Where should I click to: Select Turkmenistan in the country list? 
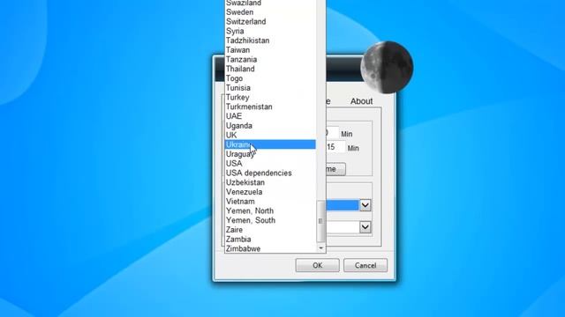pyautogui.click(x=270, y=107)
